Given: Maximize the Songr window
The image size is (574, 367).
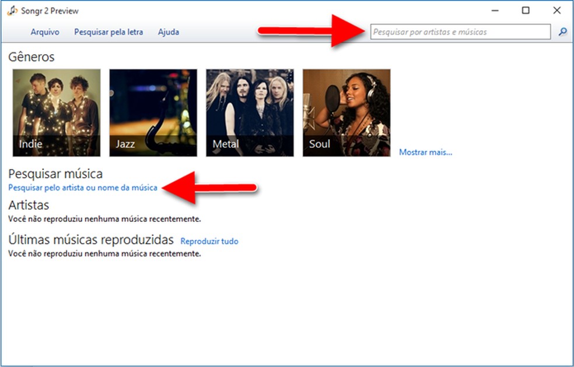Looking at the screenshot, I should click(x=526, y=10).
